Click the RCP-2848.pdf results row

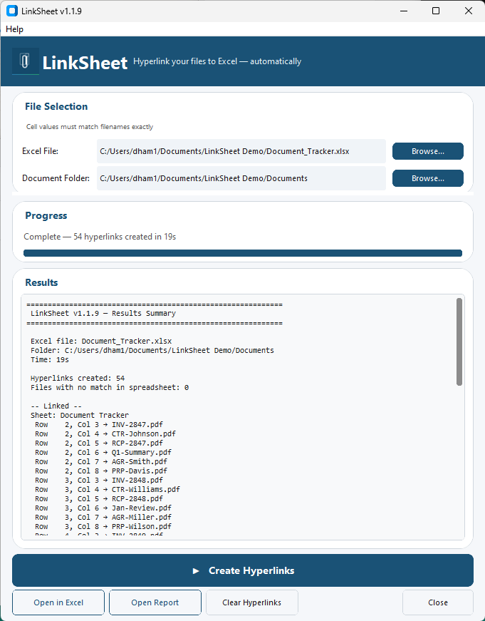click(x=99, y=498)
